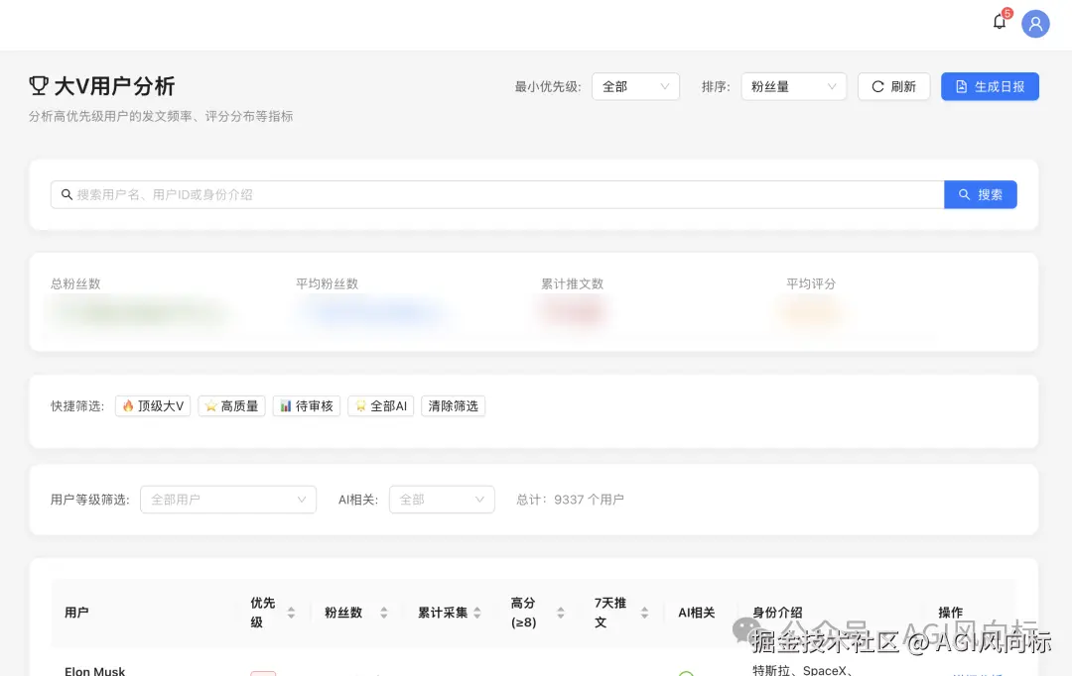Focus the user name search input

coord(497,194)
